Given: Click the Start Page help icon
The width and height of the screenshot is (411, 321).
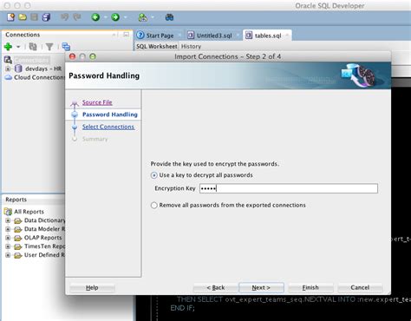Looking at the screenshot, I should pyautogui.click(x=140, y=35).
